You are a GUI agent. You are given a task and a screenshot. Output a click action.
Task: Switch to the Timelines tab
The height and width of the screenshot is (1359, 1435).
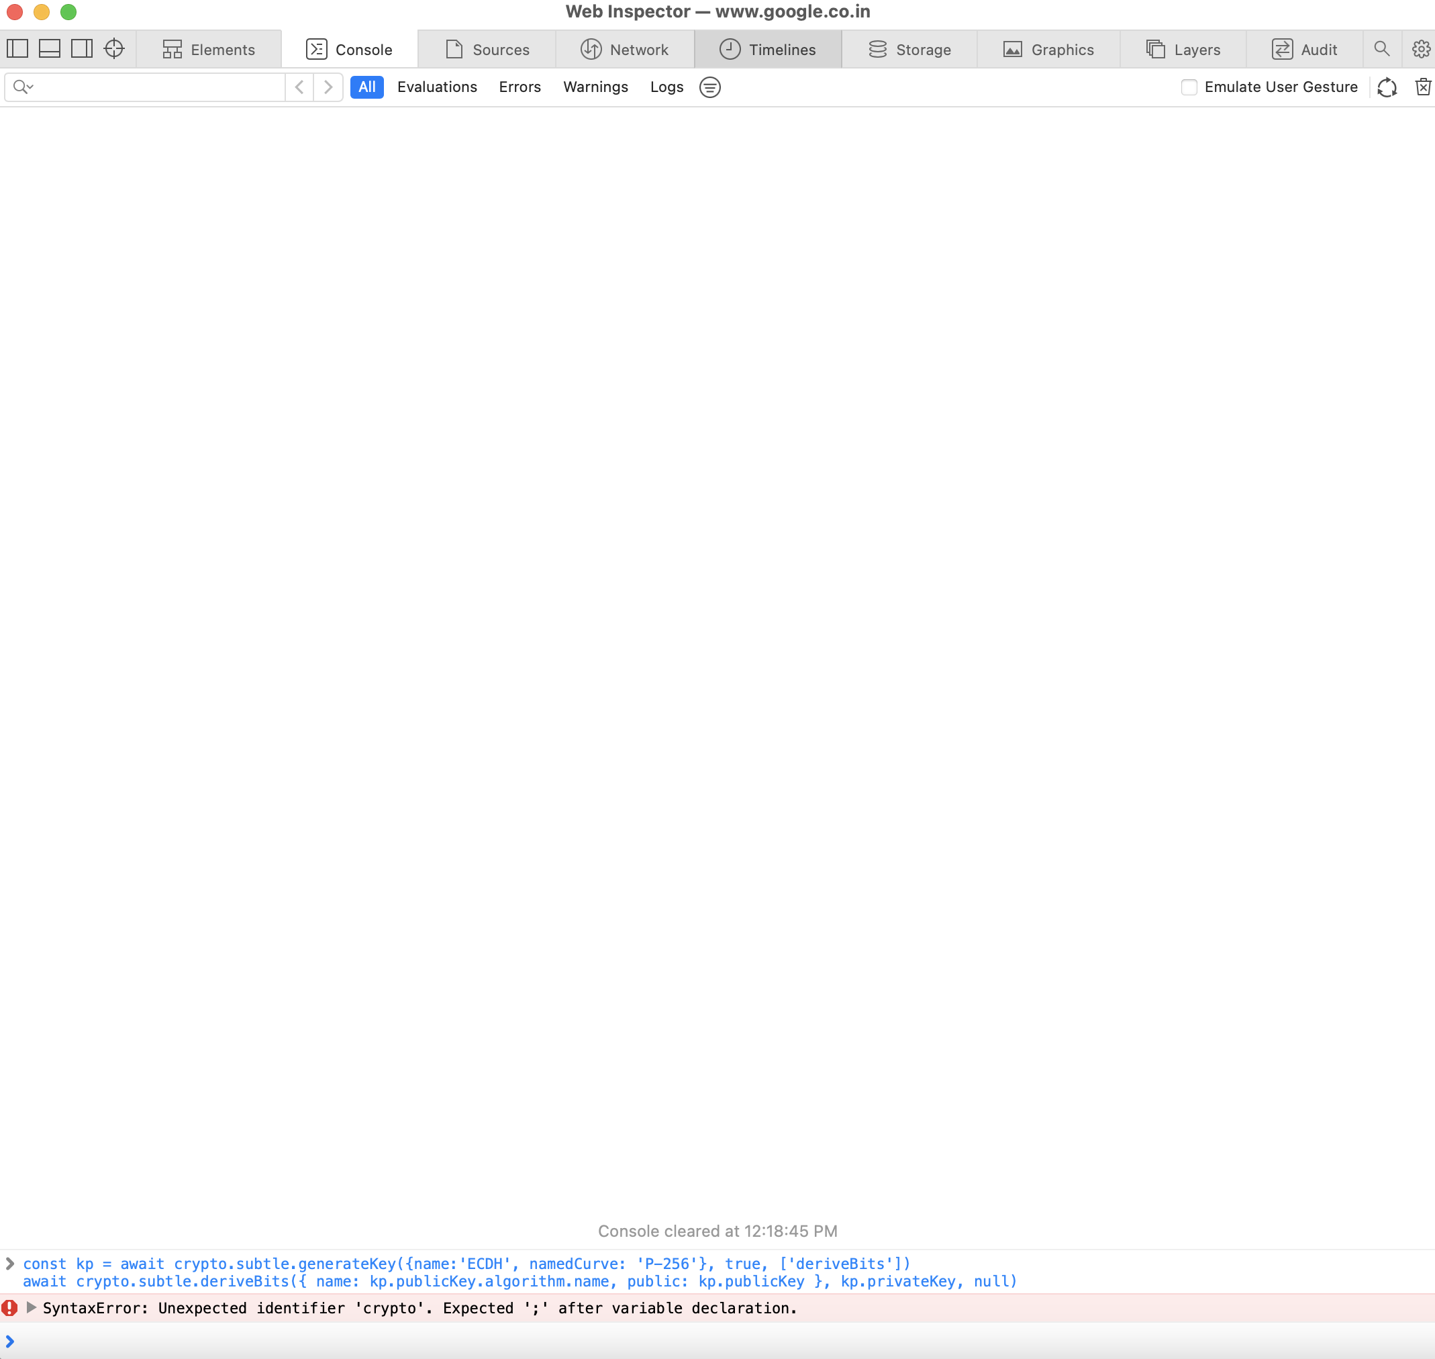767,49
